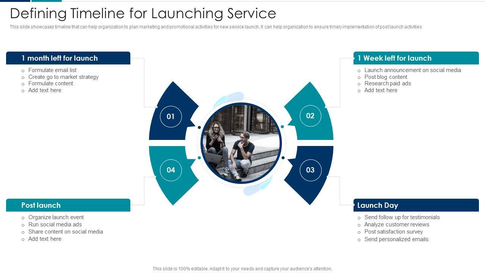The image size is (485, 273).
Task: Click 'Formulate email list' bullet
Action: [x=52, y=70]
